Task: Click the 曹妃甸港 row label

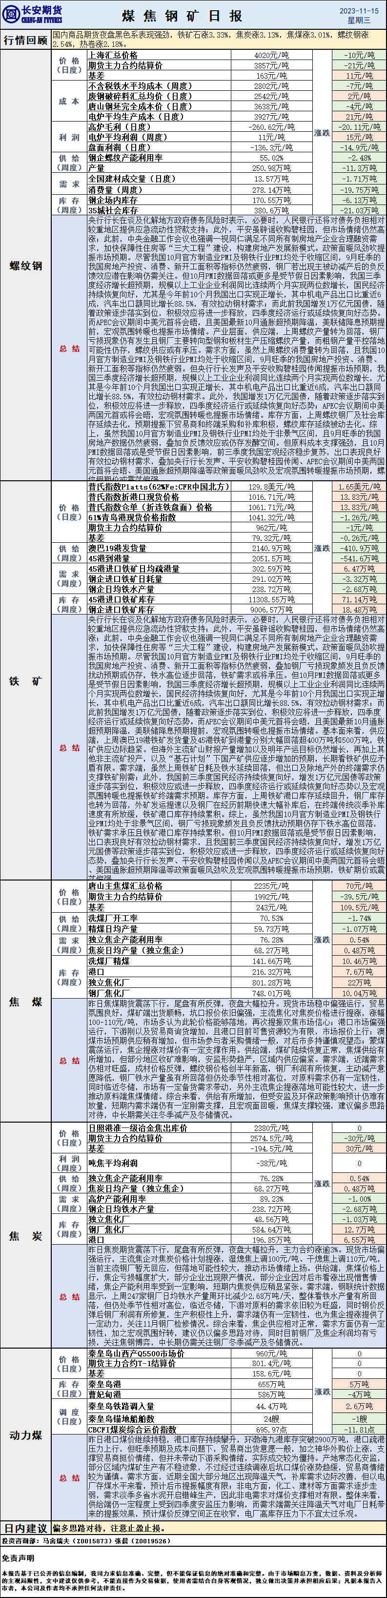Action: (x=105, y=1394)
